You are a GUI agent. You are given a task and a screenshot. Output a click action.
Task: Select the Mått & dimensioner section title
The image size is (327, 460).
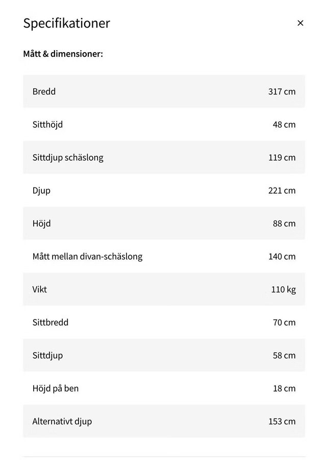(x=63, y=54)
